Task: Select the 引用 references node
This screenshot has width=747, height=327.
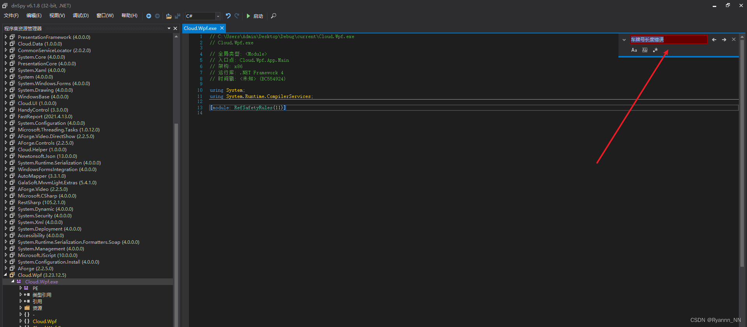Action: click(x=37, y=301)
